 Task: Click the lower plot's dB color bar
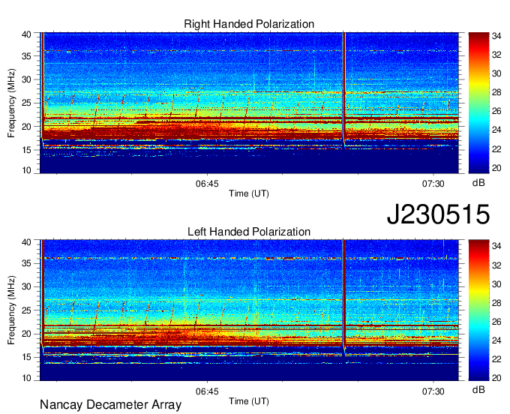(478, 310)
